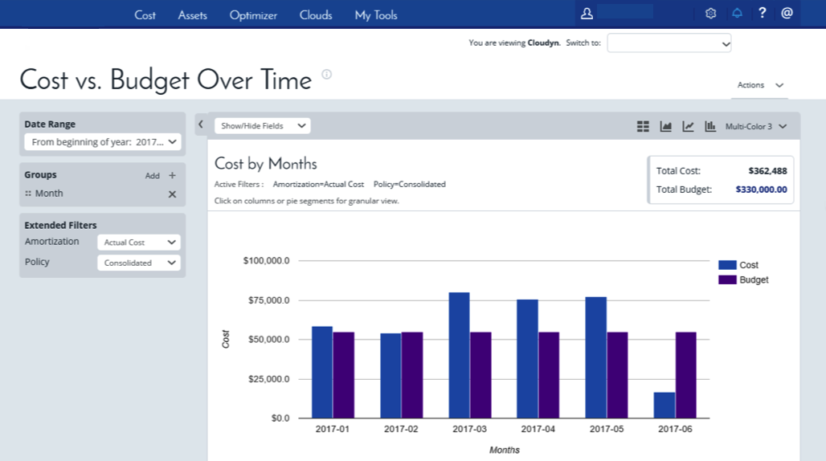Collapse the left filter panel
Image resolution: width=826 pixels, height=461 pixels.
[x=201, y=124]
